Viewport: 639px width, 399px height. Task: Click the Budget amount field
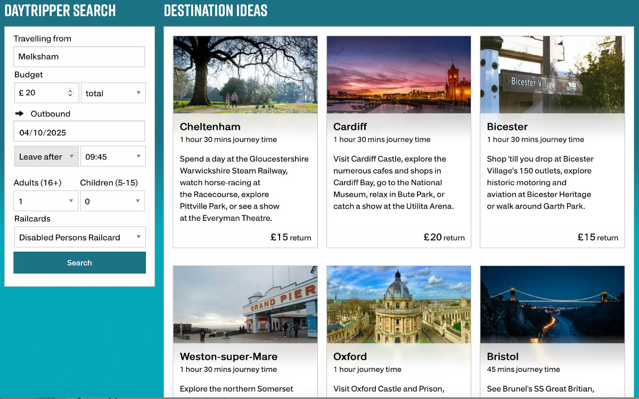point(42,93)
